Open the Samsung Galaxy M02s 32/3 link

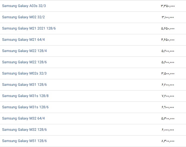24,73
